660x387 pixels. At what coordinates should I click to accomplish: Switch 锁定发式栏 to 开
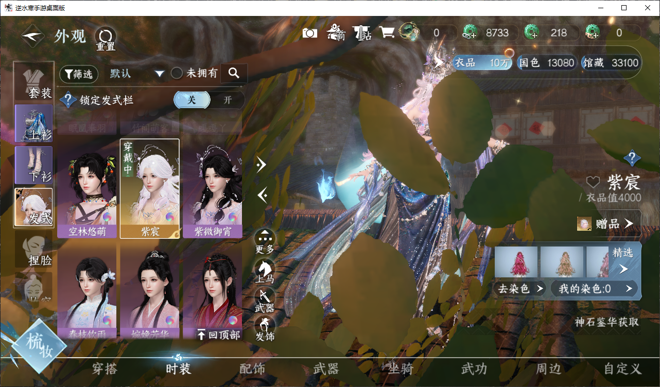(x=228, y=100)
